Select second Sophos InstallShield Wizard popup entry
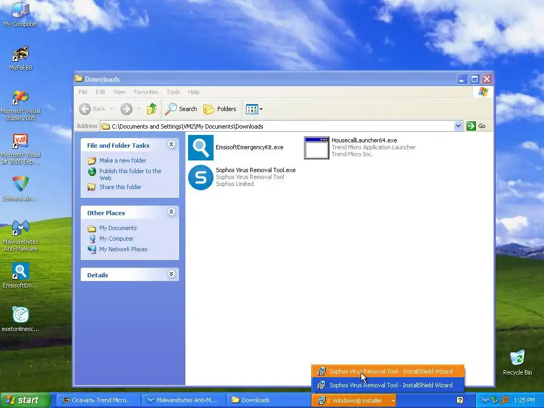This screenshot has height=408, width=544. (x=388, y=385)
